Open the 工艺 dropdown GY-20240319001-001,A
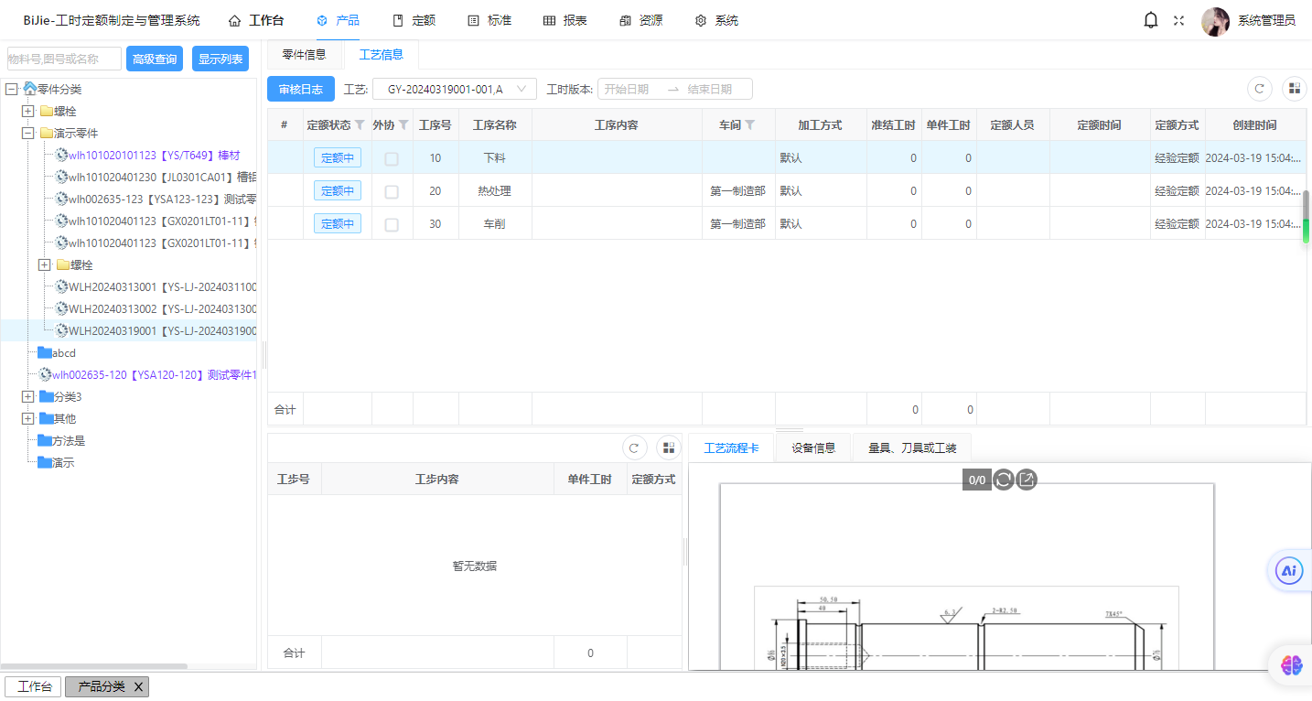This screenshot has height=701, width=1312. (455, 89)
